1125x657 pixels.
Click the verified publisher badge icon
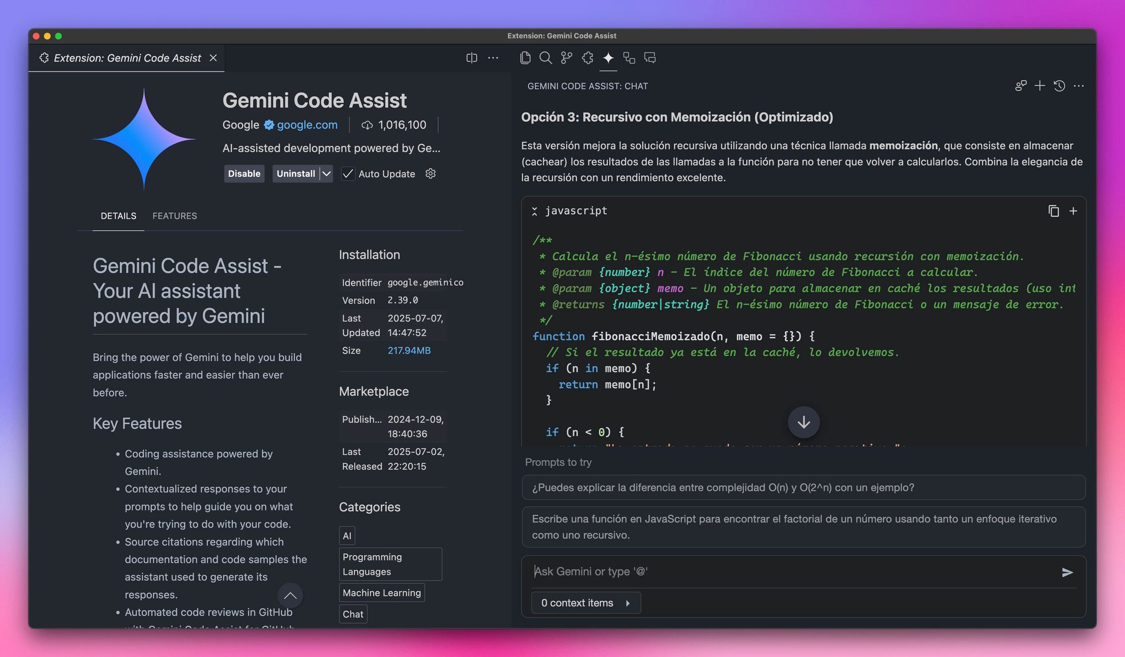269,125
